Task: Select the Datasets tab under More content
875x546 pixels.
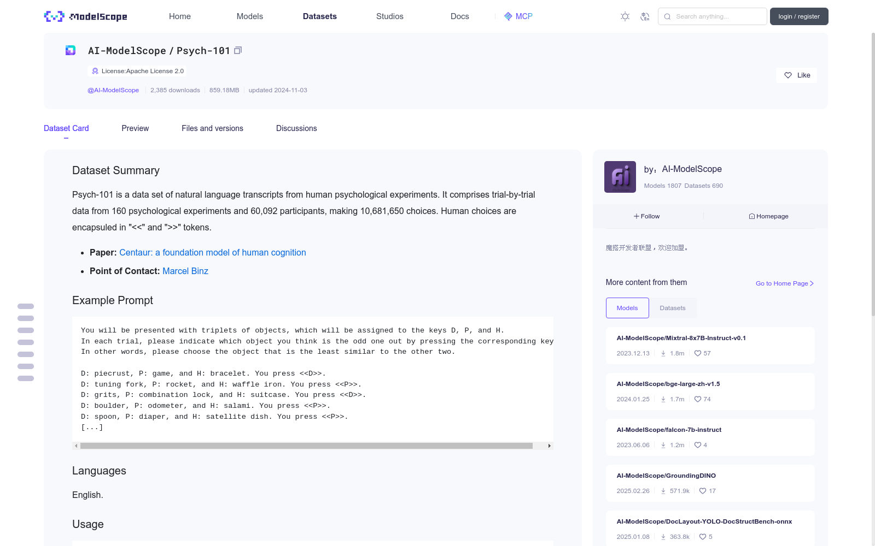Action: coord(673,308)
